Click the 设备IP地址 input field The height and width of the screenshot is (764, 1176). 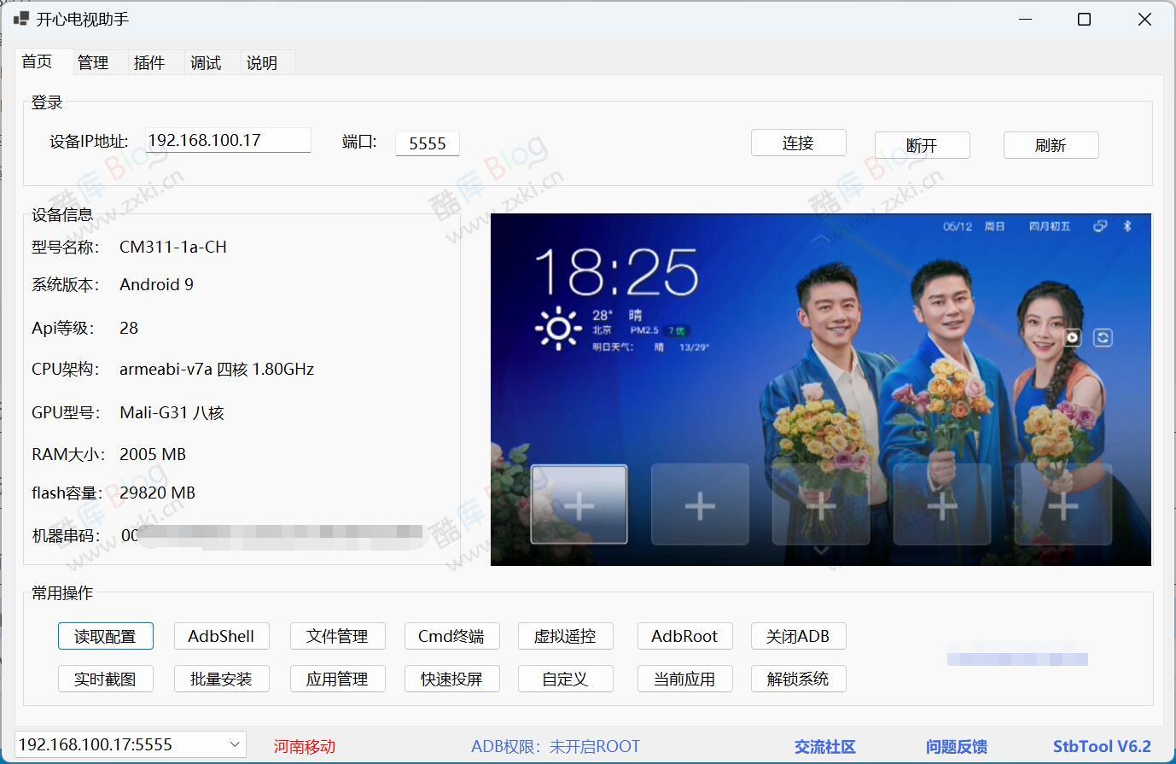pyautogui.click(x=227, y=141)
